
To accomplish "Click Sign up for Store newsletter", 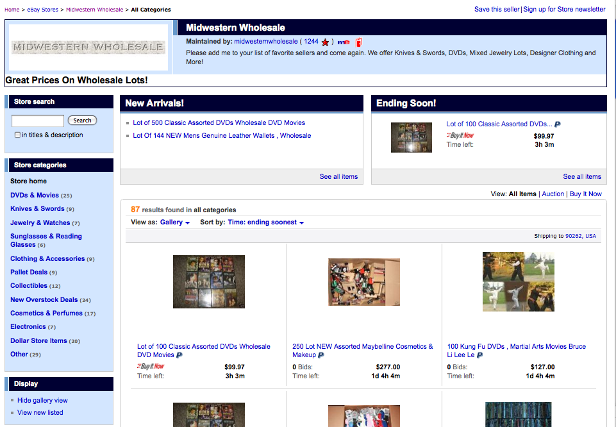I will tap(564, 10).
